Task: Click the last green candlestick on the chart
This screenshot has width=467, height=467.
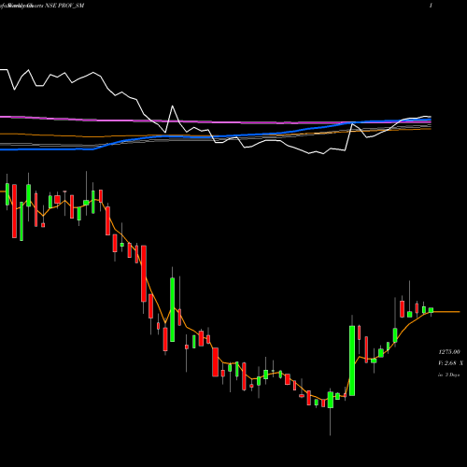Action: pos(431,310)
